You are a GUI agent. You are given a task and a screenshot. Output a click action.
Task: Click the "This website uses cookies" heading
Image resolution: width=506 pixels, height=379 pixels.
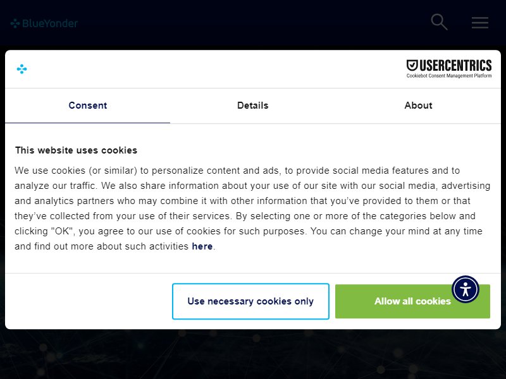pyautogui.click(x=76, y=150)
